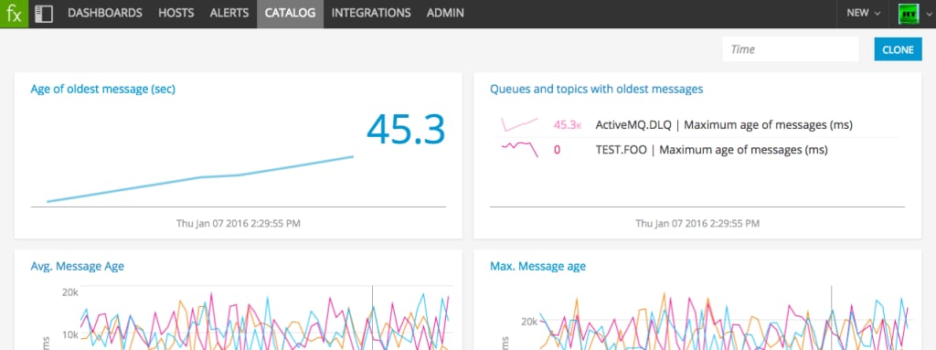Click the TEST.FOO sparkline icon
This screenshot has width=936, height=350.
click(520, 149)
